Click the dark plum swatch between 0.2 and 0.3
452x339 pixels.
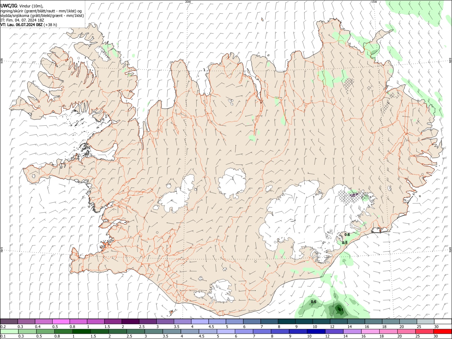click(x=9, y=321)
